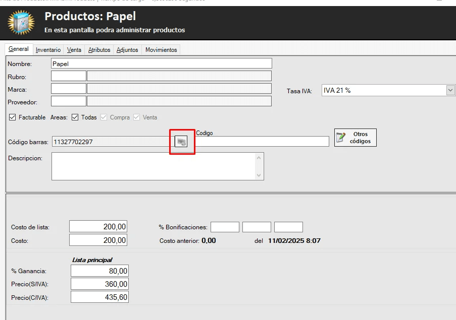456x320 pixels.
Task: Click the Nombre field containing Papel
Action: coord(162,63)
